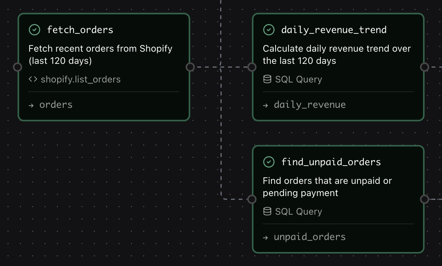Viewport: 442px width, 266px height.
Task: Click the database icon on find_unpaid_orders node
Action: pyautogui.click(x=267, y=211)
